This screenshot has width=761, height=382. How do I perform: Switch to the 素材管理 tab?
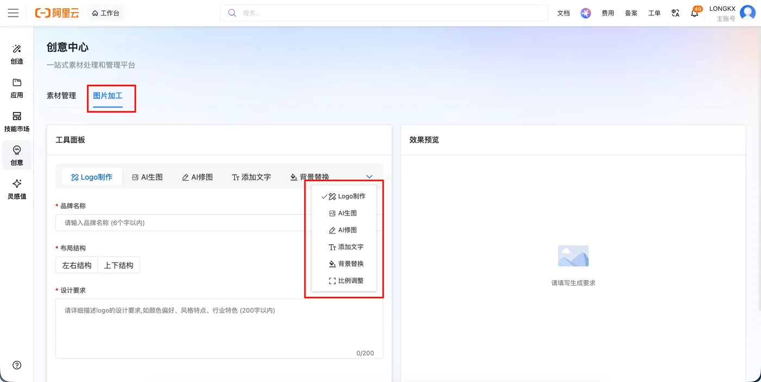[61, 95]
